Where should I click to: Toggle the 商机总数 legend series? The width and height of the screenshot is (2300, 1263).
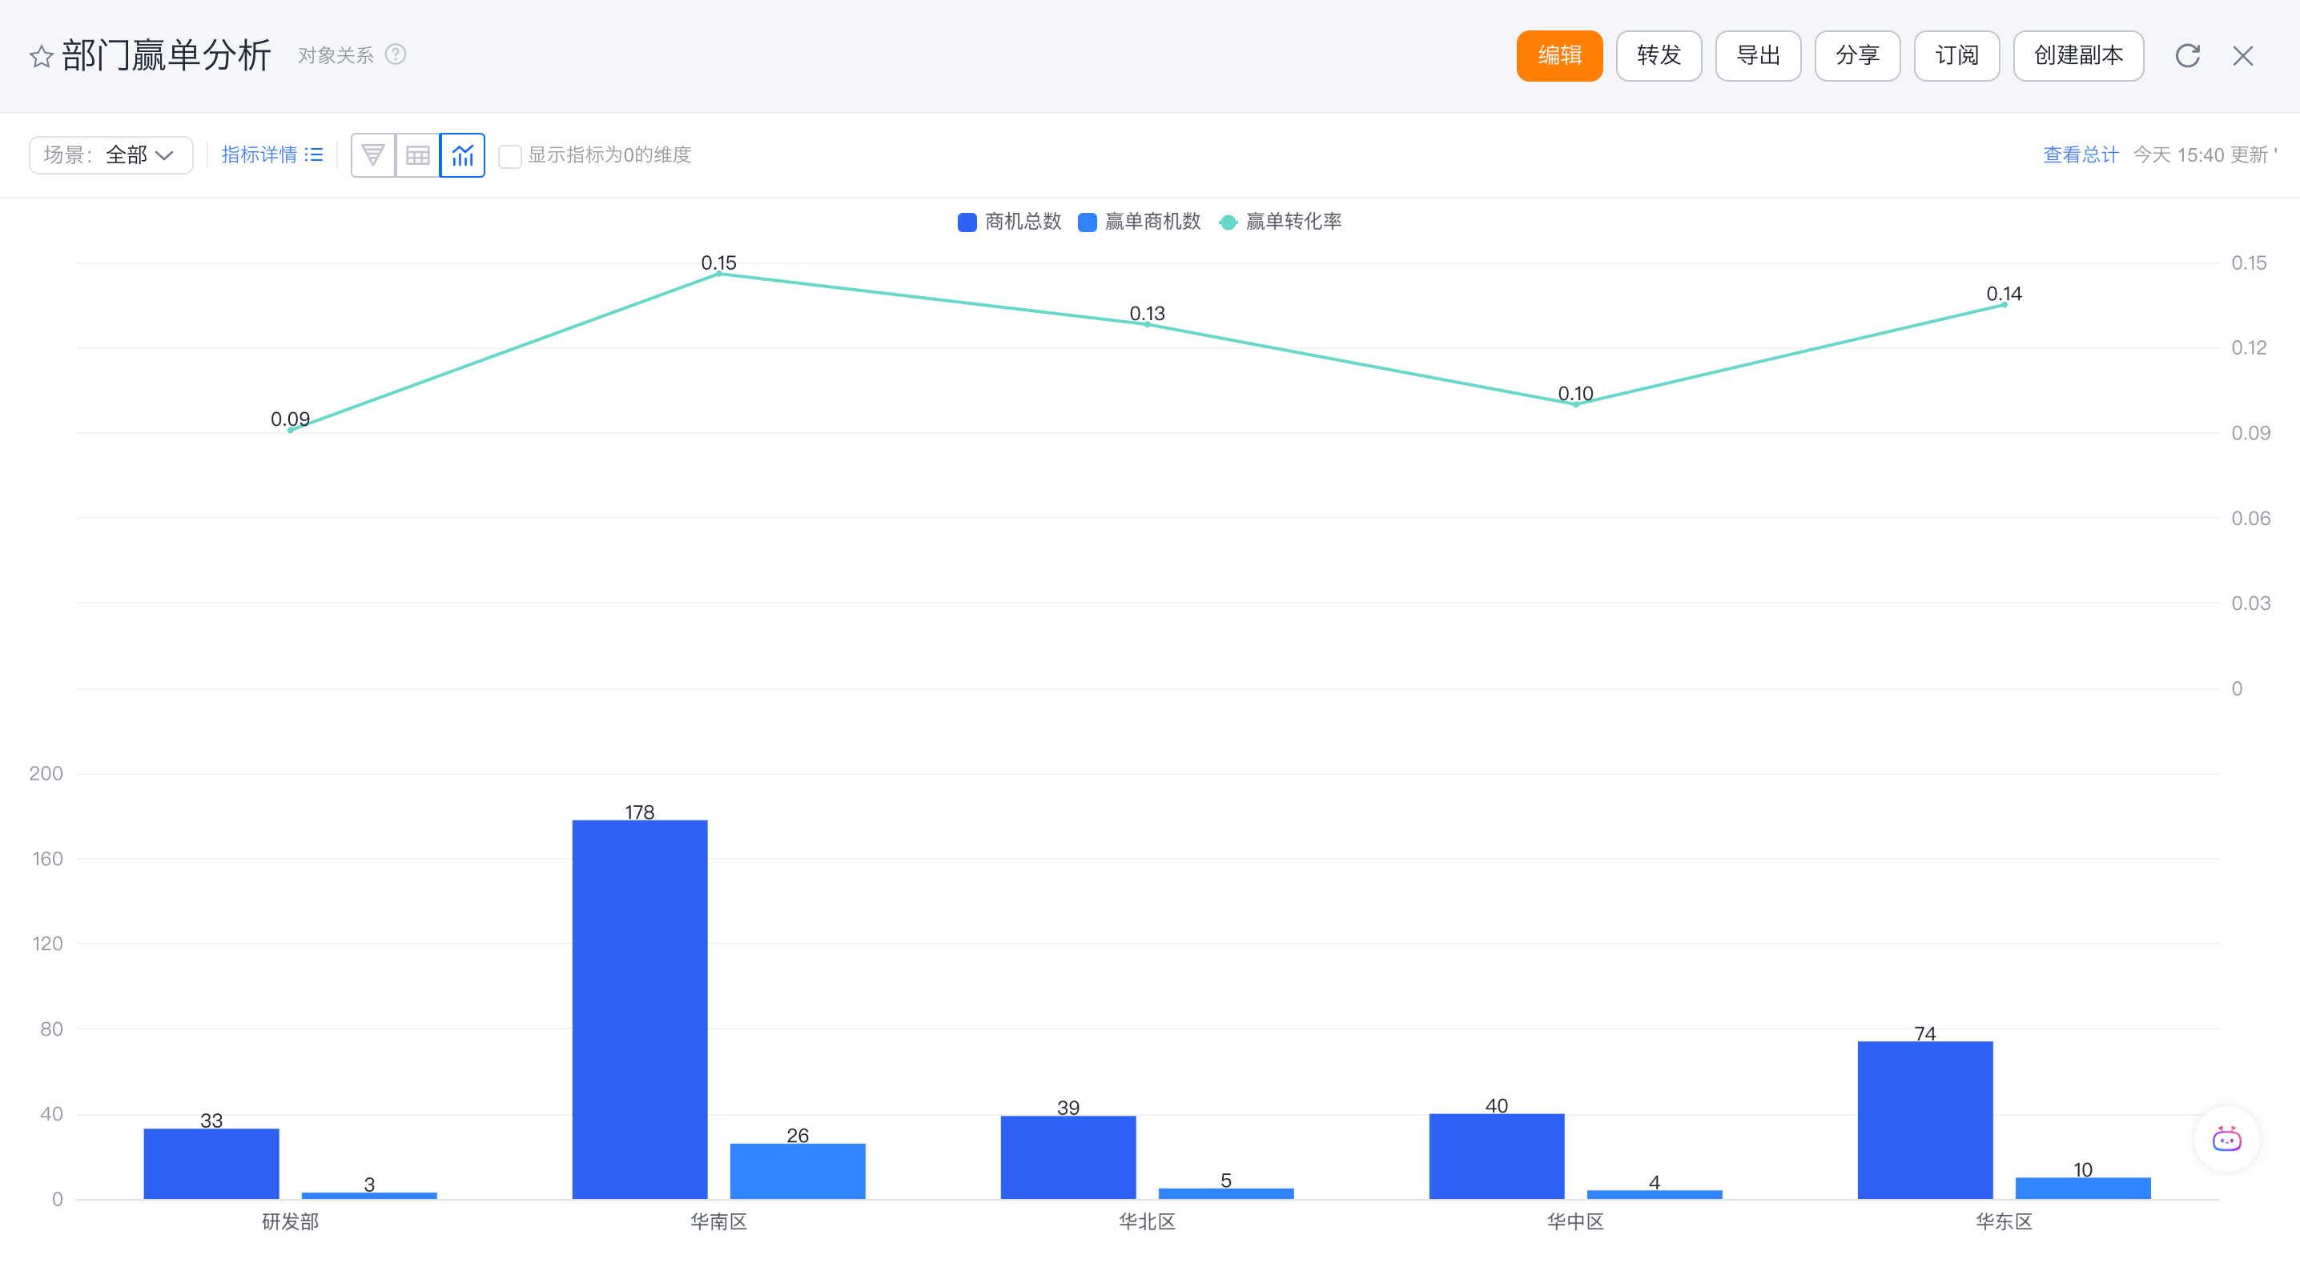tap(1010, 222)
